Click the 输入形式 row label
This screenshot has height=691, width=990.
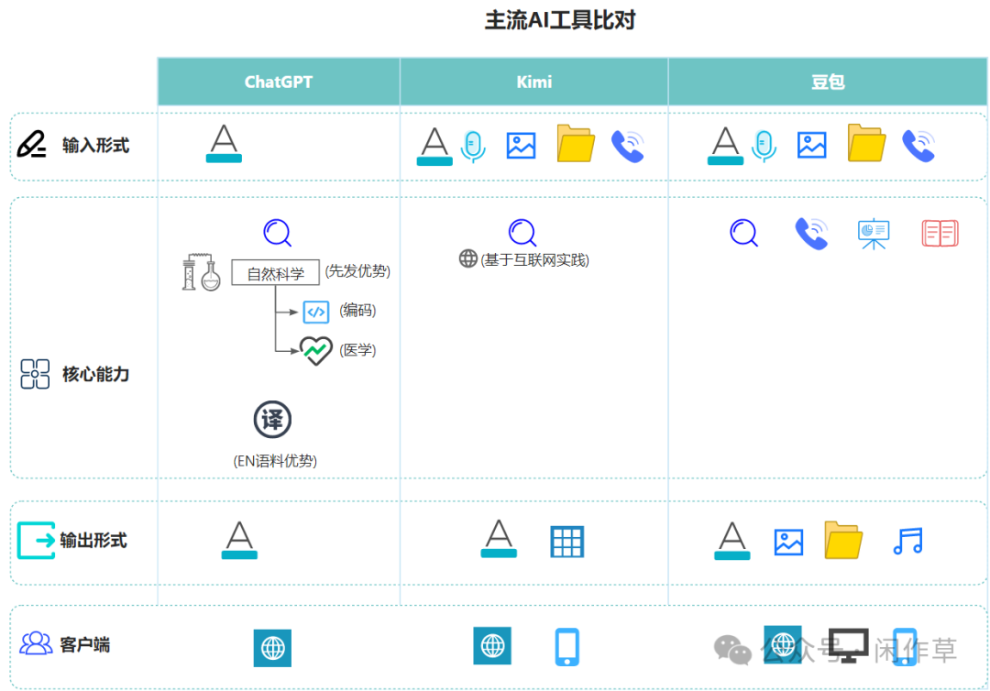(x=95, y=145)
